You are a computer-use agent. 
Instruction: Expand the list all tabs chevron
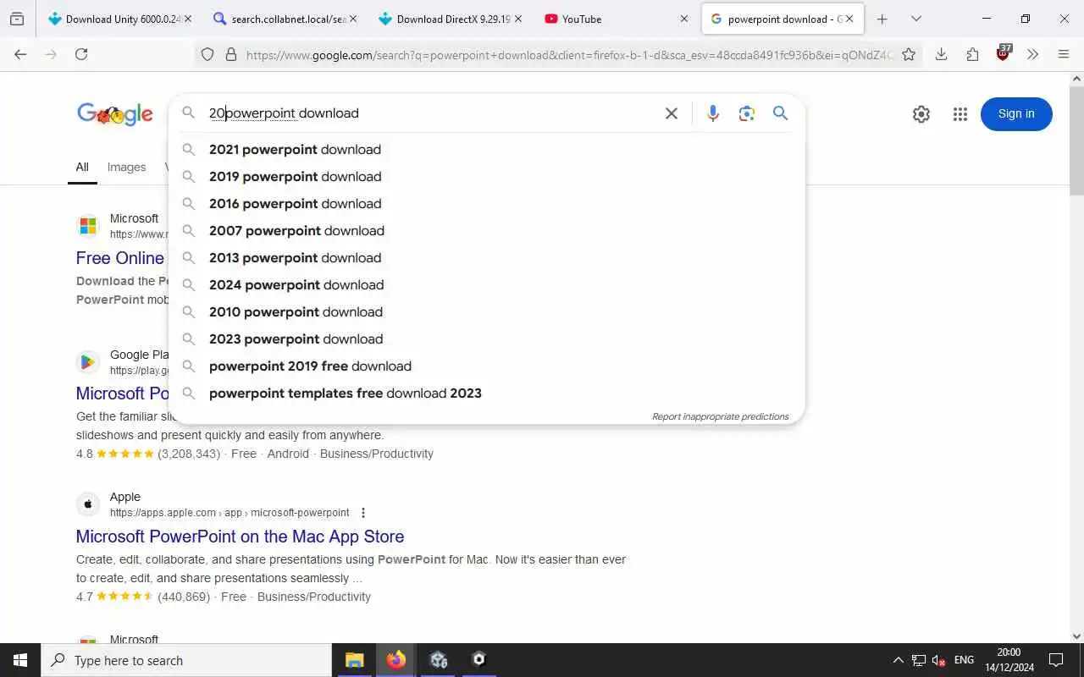coord(916,19)
